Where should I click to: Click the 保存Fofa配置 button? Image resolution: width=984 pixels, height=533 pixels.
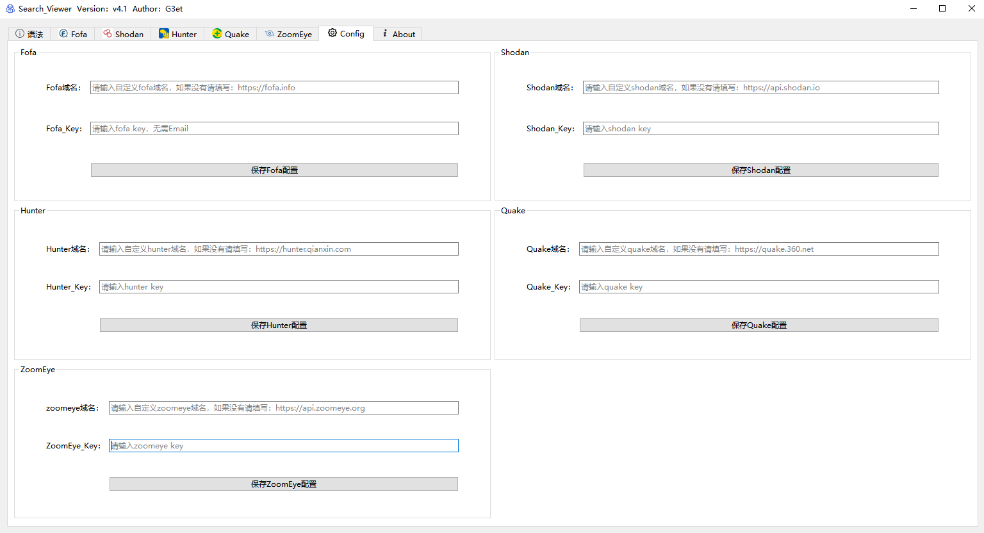point(274,170)
